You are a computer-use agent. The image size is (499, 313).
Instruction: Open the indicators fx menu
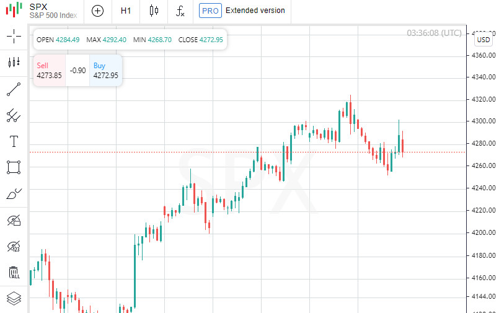[x=180, y=11]
